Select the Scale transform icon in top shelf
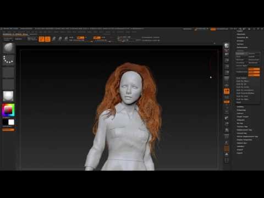The height and width of the screenshot is (198, 264). coord(60,38)
